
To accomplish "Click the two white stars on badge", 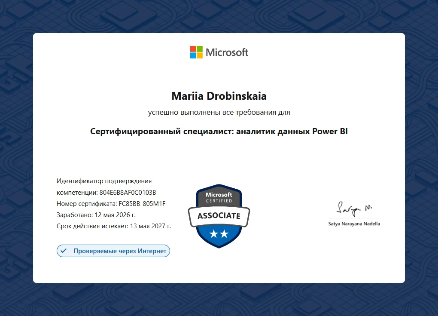I will (x=219, y=234).
